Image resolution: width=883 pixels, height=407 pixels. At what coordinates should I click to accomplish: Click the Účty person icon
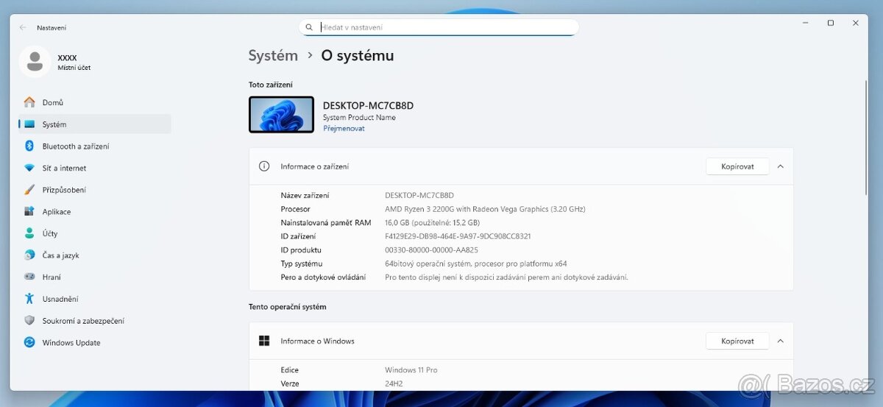tap(29, 233)
